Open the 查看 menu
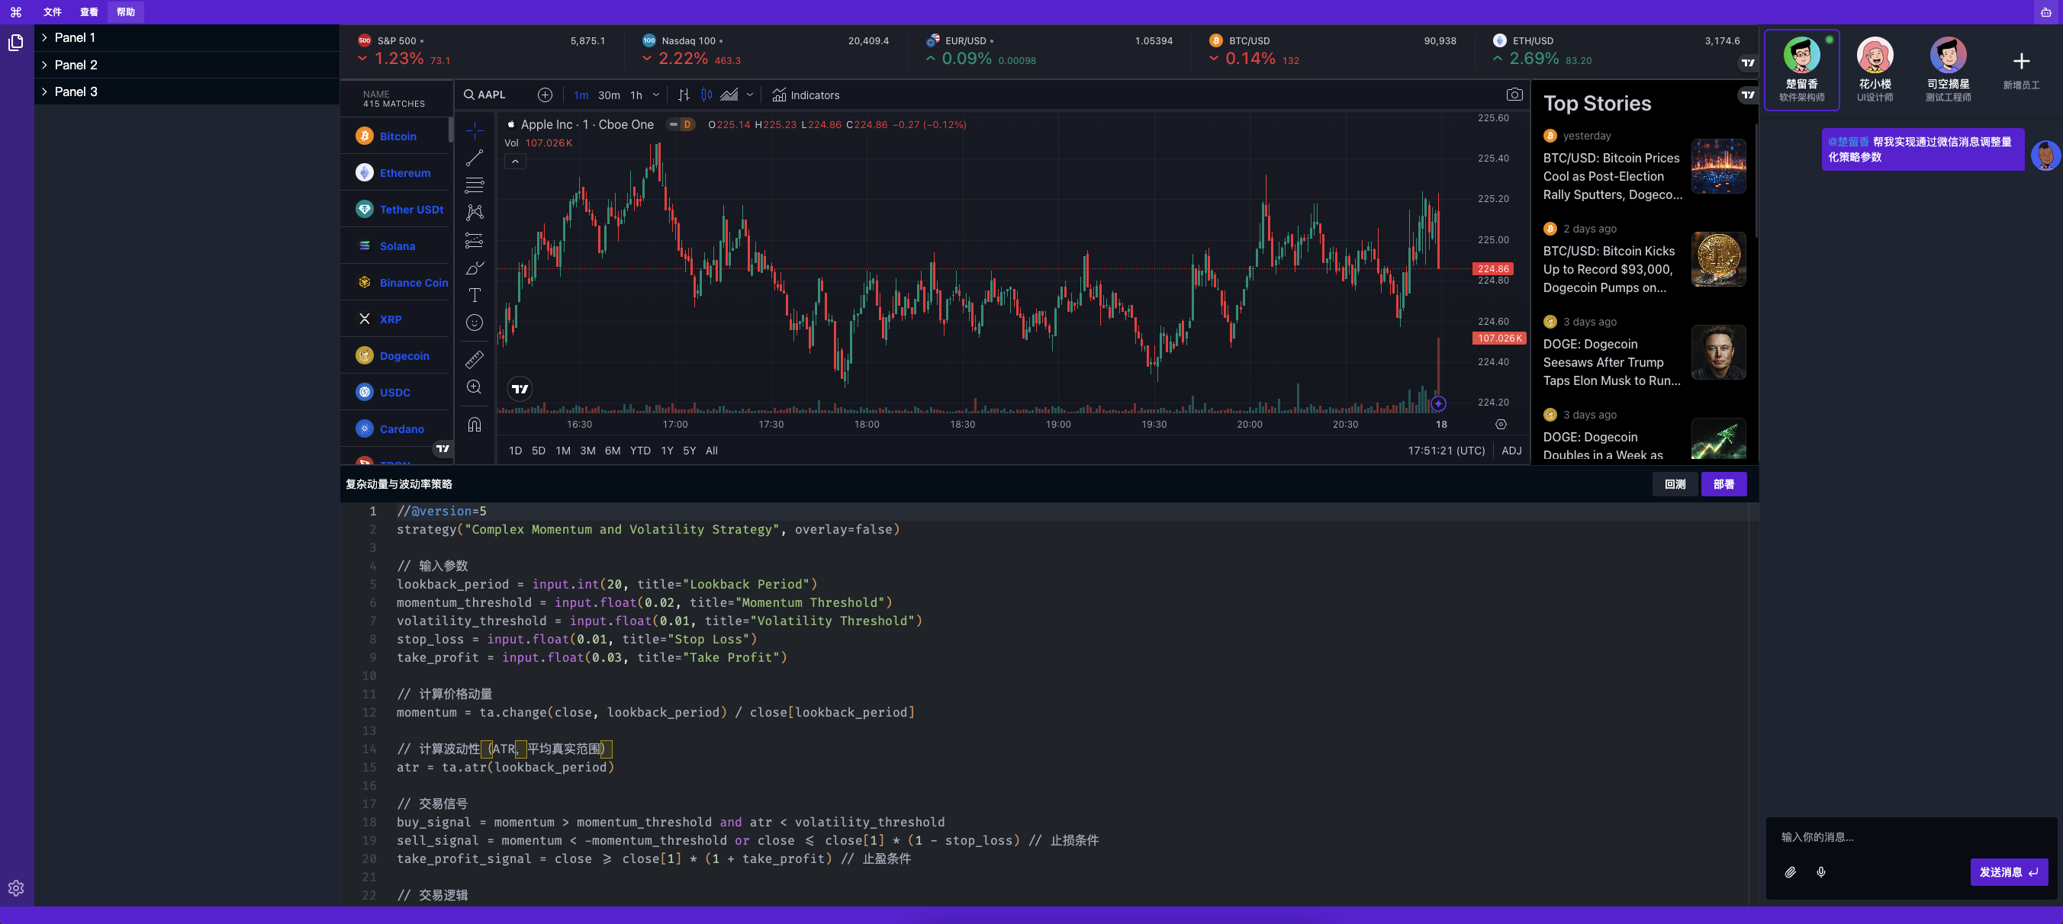 (x=89, y=12)
